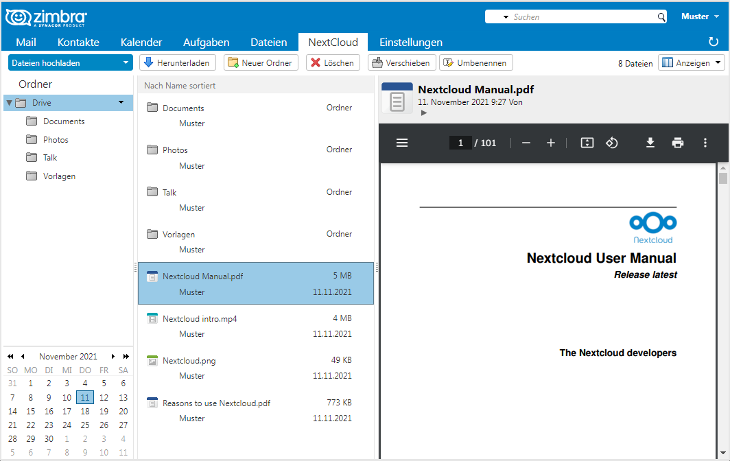Click the Reasons to use Nextcloud.pdf icon
Screen dimensions: 730x461
click(152, 403)
